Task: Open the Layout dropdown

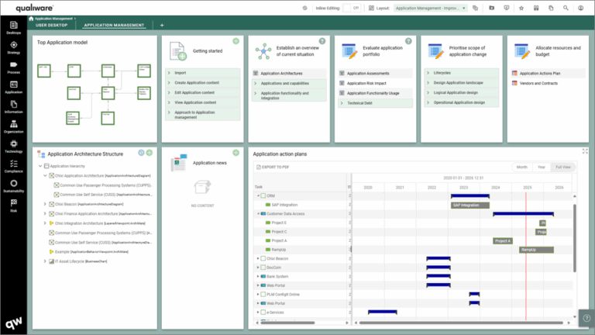Action: coord(430,8)
